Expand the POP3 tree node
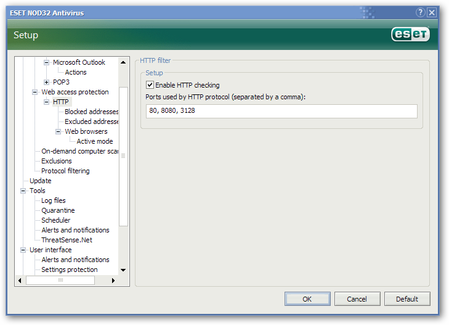 tap(46, 82)
